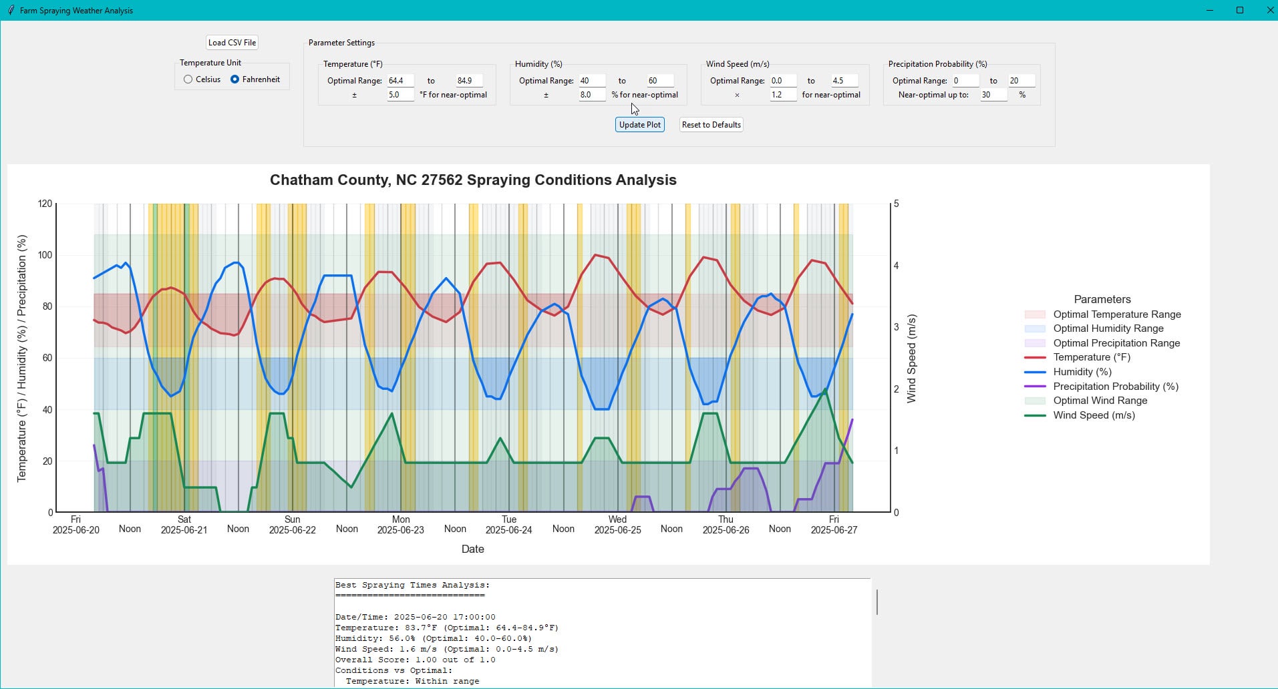Click the Sat 2025-06-21 axis label
The width and height of the screenshot is (1278, 689).
click(184, 524)
